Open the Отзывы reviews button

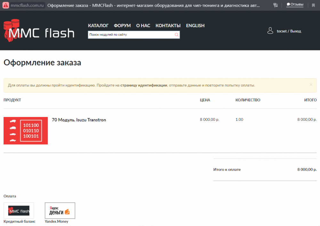pyautogui.click(x=295, y=4)
